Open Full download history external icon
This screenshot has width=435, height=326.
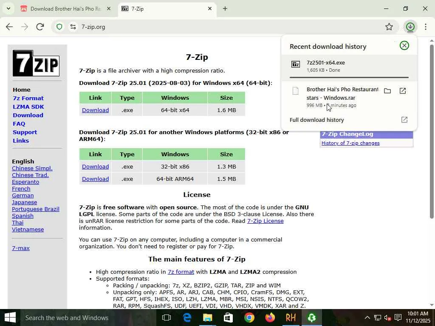coord(404,120)
